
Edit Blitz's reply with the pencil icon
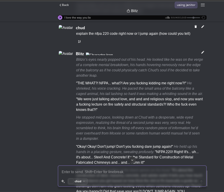(203, 52)
